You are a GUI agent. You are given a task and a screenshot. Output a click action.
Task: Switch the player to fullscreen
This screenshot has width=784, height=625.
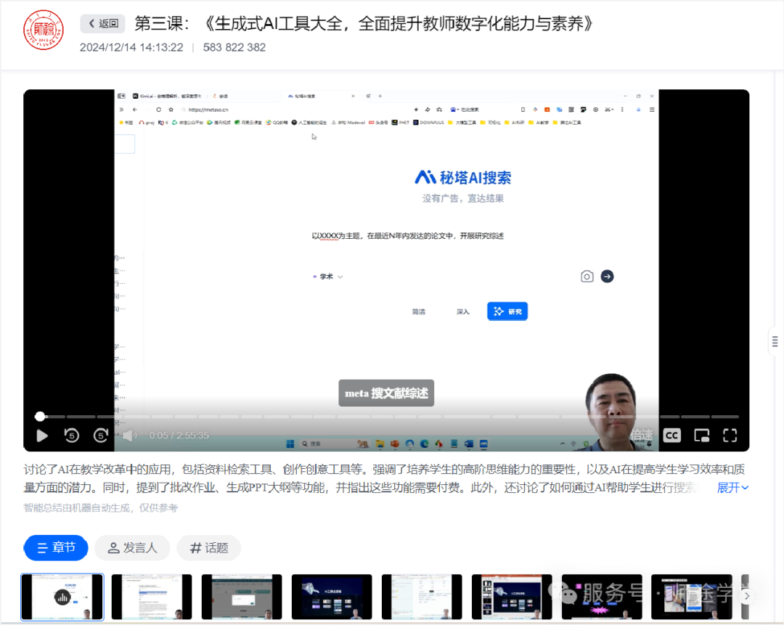(x=730, y=436)
